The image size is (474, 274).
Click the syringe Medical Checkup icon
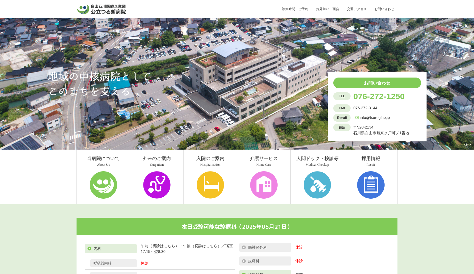coord(317,185)
